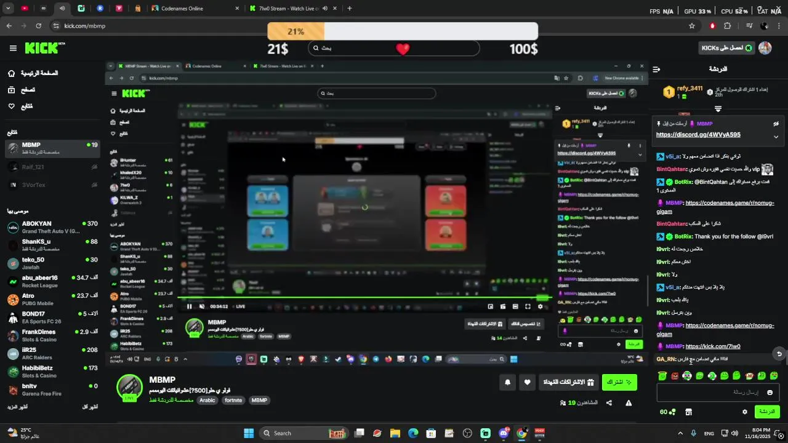Click the green subscribe button
The image size is (788, 443).
click(619, 383)
